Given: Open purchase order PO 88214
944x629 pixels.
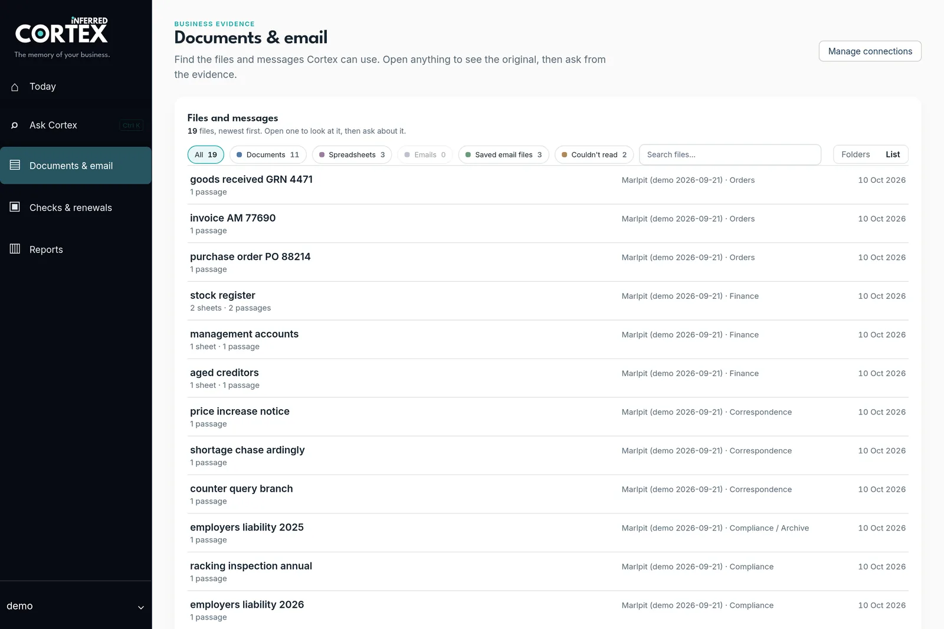Looking at the screenshot, I should point(548,262).
